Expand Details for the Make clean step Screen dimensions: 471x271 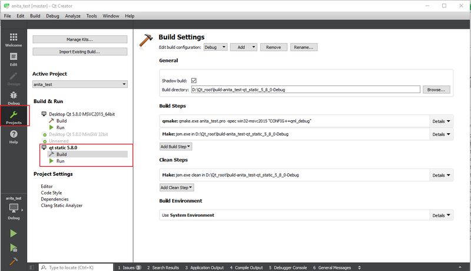[x=441, y=175]
